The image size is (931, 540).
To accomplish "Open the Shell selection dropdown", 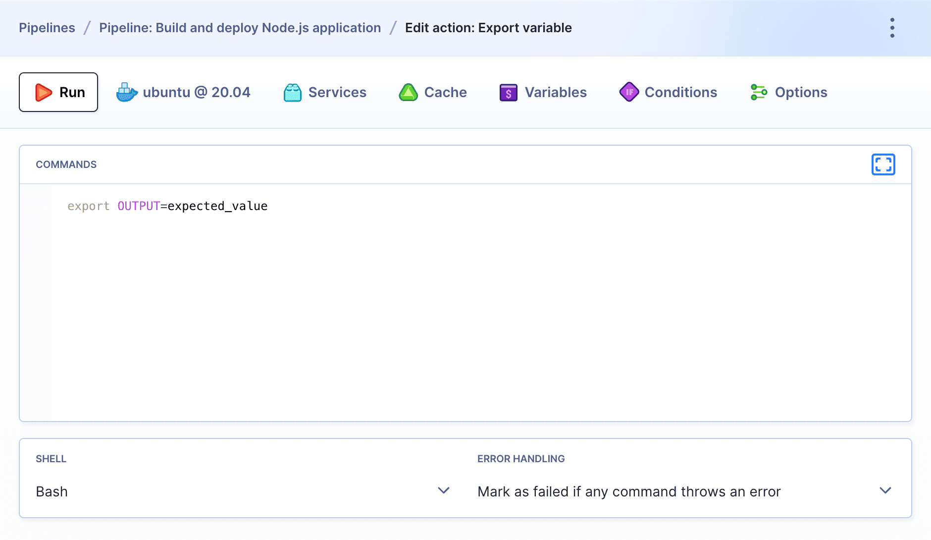I will coord(442,491).
